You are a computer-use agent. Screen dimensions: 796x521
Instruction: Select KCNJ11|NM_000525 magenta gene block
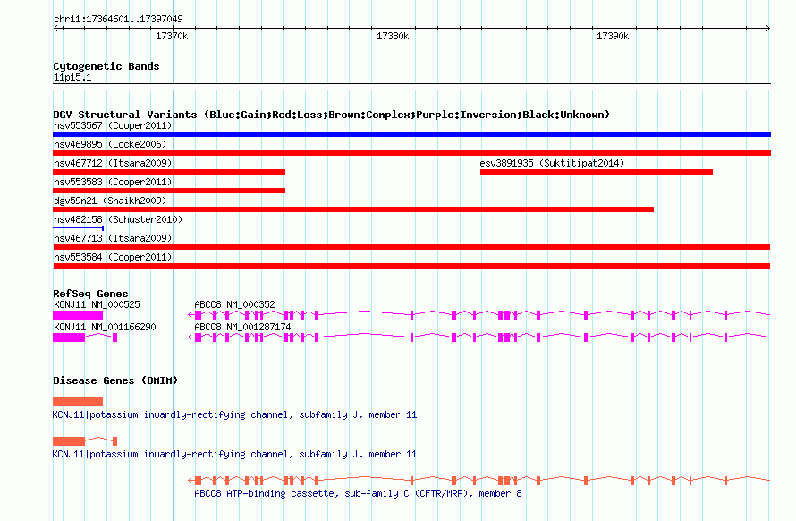(x=78, y=315)
